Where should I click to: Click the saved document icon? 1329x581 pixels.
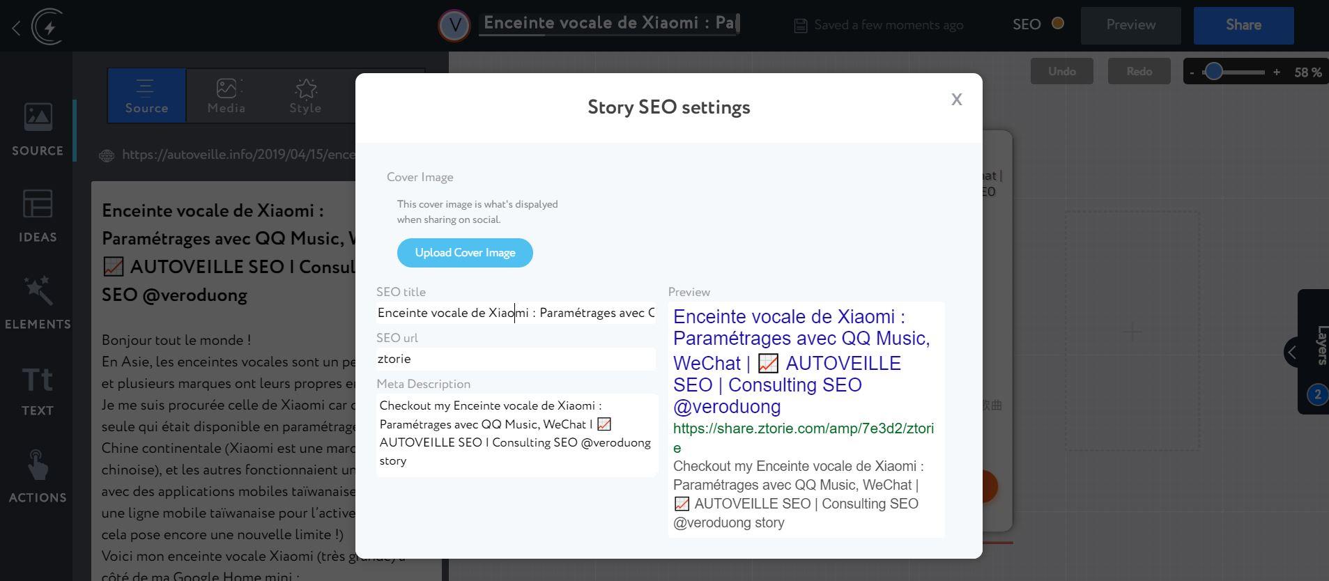(x=800, y=26)
